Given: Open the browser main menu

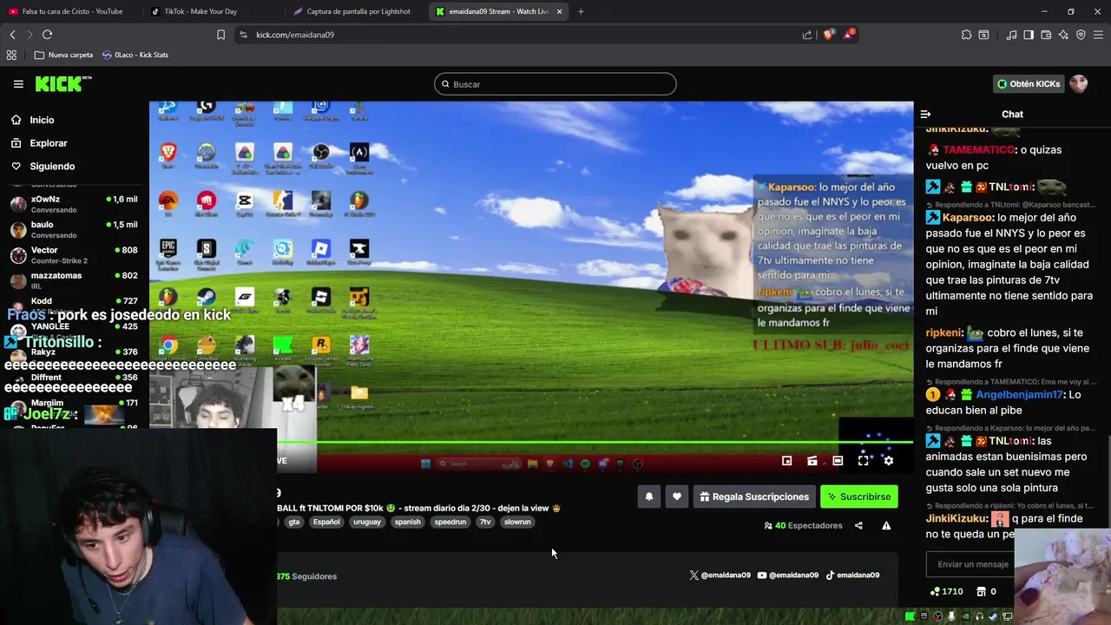Looking at the screenshot, I should click(1099, 35).
